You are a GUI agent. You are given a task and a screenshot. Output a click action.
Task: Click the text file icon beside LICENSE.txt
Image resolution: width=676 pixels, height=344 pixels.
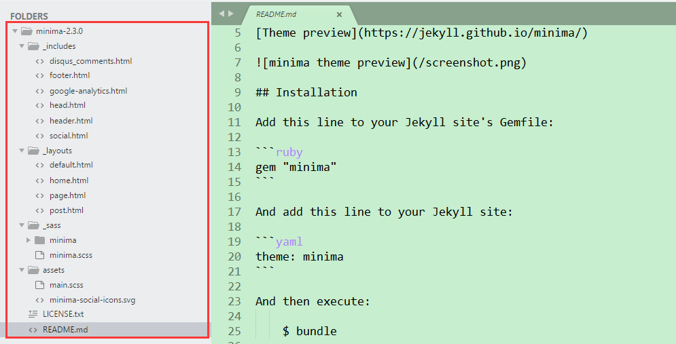point(33,314)
